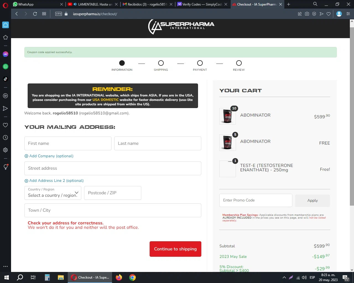354x283 pixels.
Task: Click the $599.90 Abominator product thumbnail
Action: click(228, 116)
